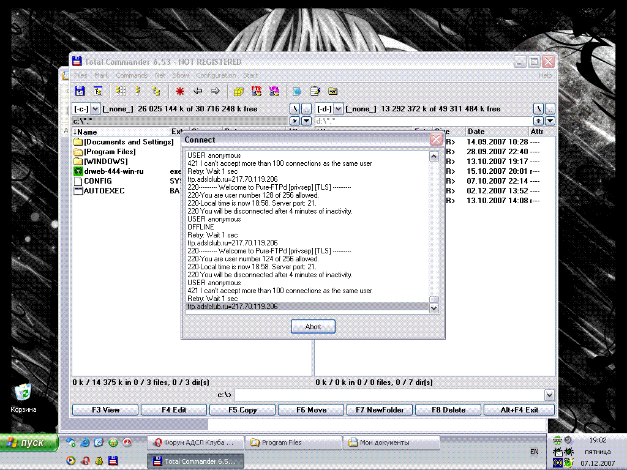The width and height of the screenshot is (627, 470).
Task: Switch to Program Files taskbar window
Action: pyautogui.click(x=293, y=442)
